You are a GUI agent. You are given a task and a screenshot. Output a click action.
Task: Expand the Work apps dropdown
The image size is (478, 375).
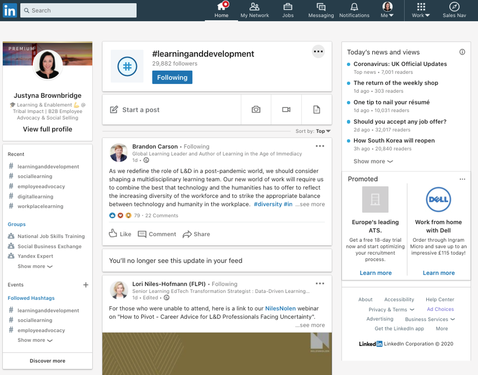[421, 10]
